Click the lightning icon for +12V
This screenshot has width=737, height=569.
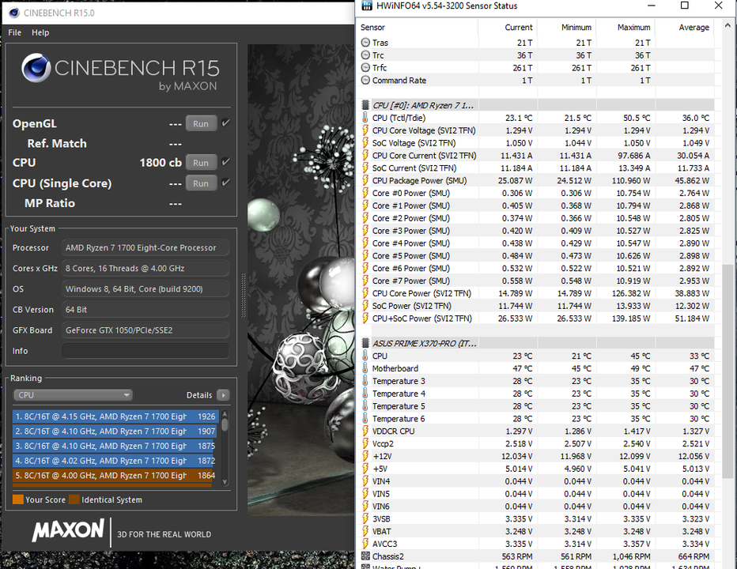click(365, 456)
